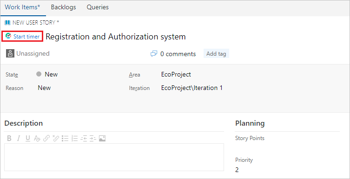Edit the Registration and Authorization system title
The image size is (350, 179).
(116, 37)
